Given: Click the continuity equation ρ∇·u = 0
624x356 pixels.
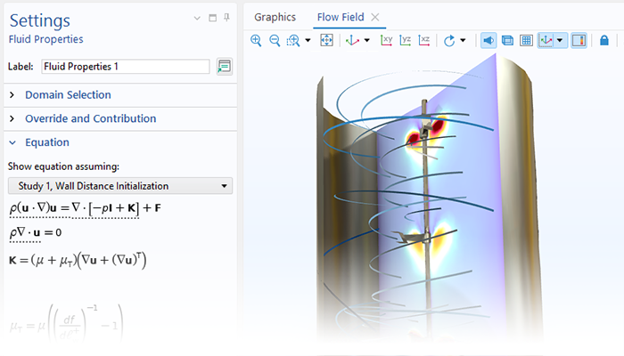Looking at the screenshot, I should pyautogui.click(x=36, y=232).
